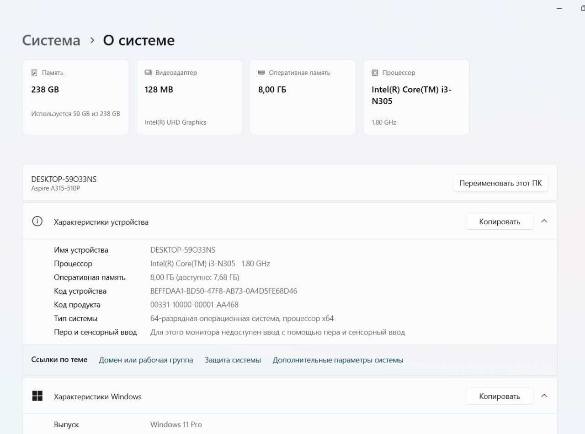Image resolution: width=585 pixels, height=434 pixels.
Task: Select the Aspire A315-510P model text
Action: click(55, 188)
